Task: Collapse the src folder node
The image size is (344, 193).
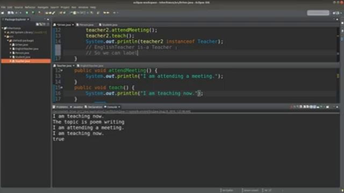Action: [5, 36]
